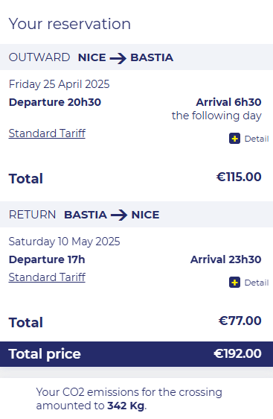Expand outward journey details with plus icon
This screenshot has width=273, height=419.
click(234, 139)
